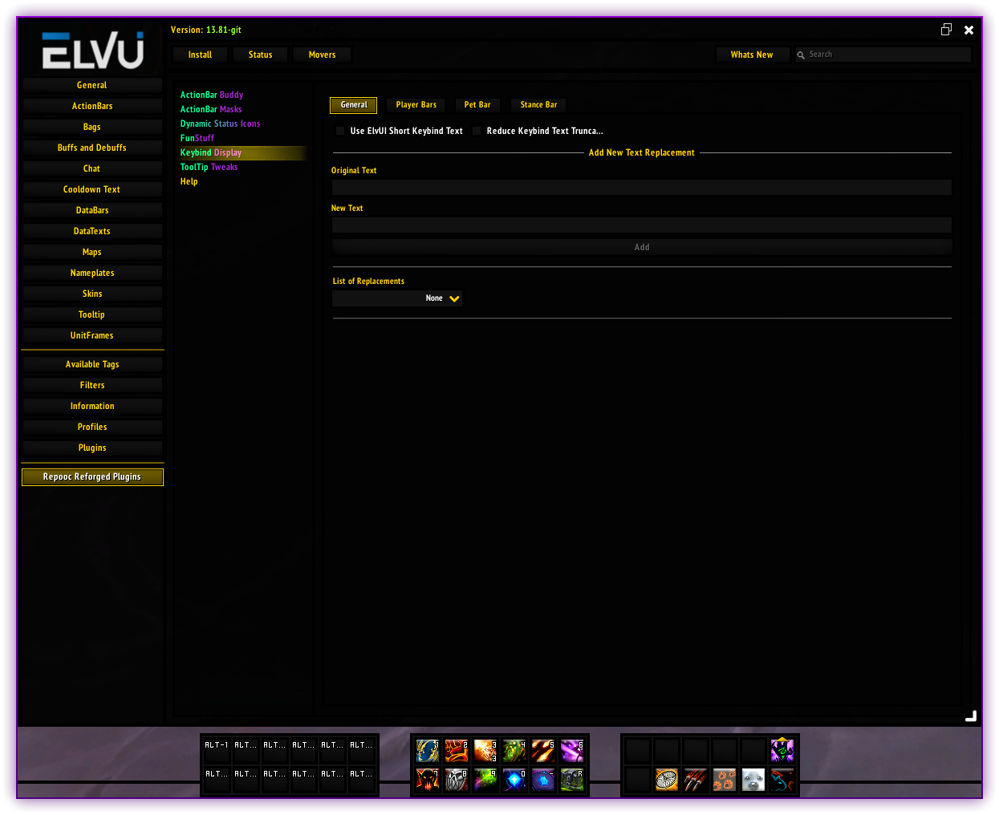Viewport: 999px width, 815px height.
Task: Open the UnitFrames category
Action: pos(92,335)
